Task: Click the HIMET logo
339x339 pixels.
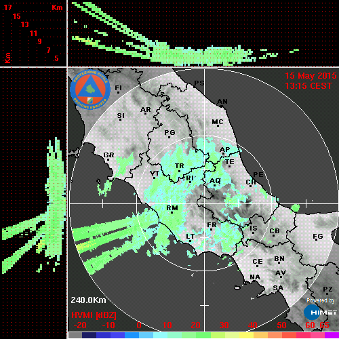Action: pyautogui.click(x=321, y=313)
